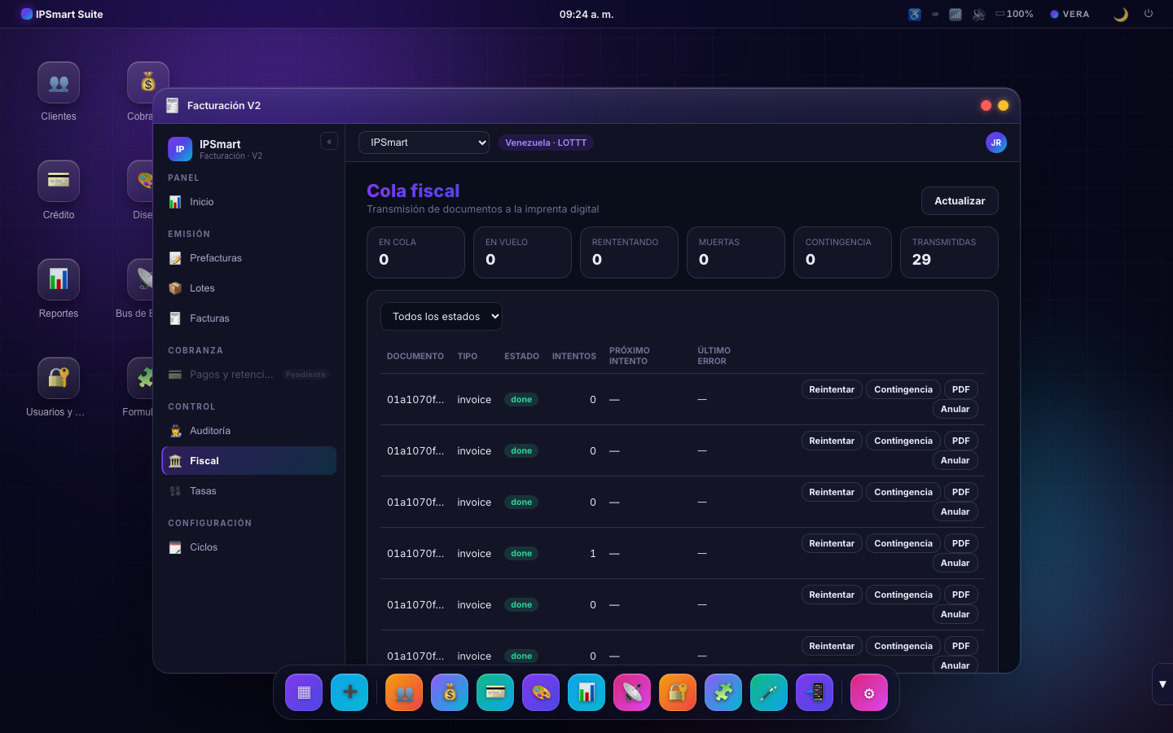Screen dimensions: 1173x733
Task: Click the speaker volume icon in the top bar
Action: pyautogui.click(x=979, y=14)
